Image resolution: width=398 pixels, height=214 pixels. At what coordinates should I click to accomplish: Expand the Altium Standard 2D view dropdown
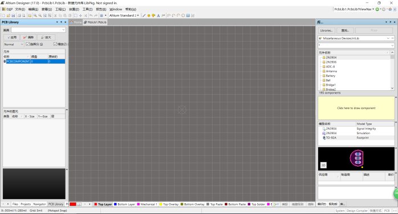pos(124,15)
